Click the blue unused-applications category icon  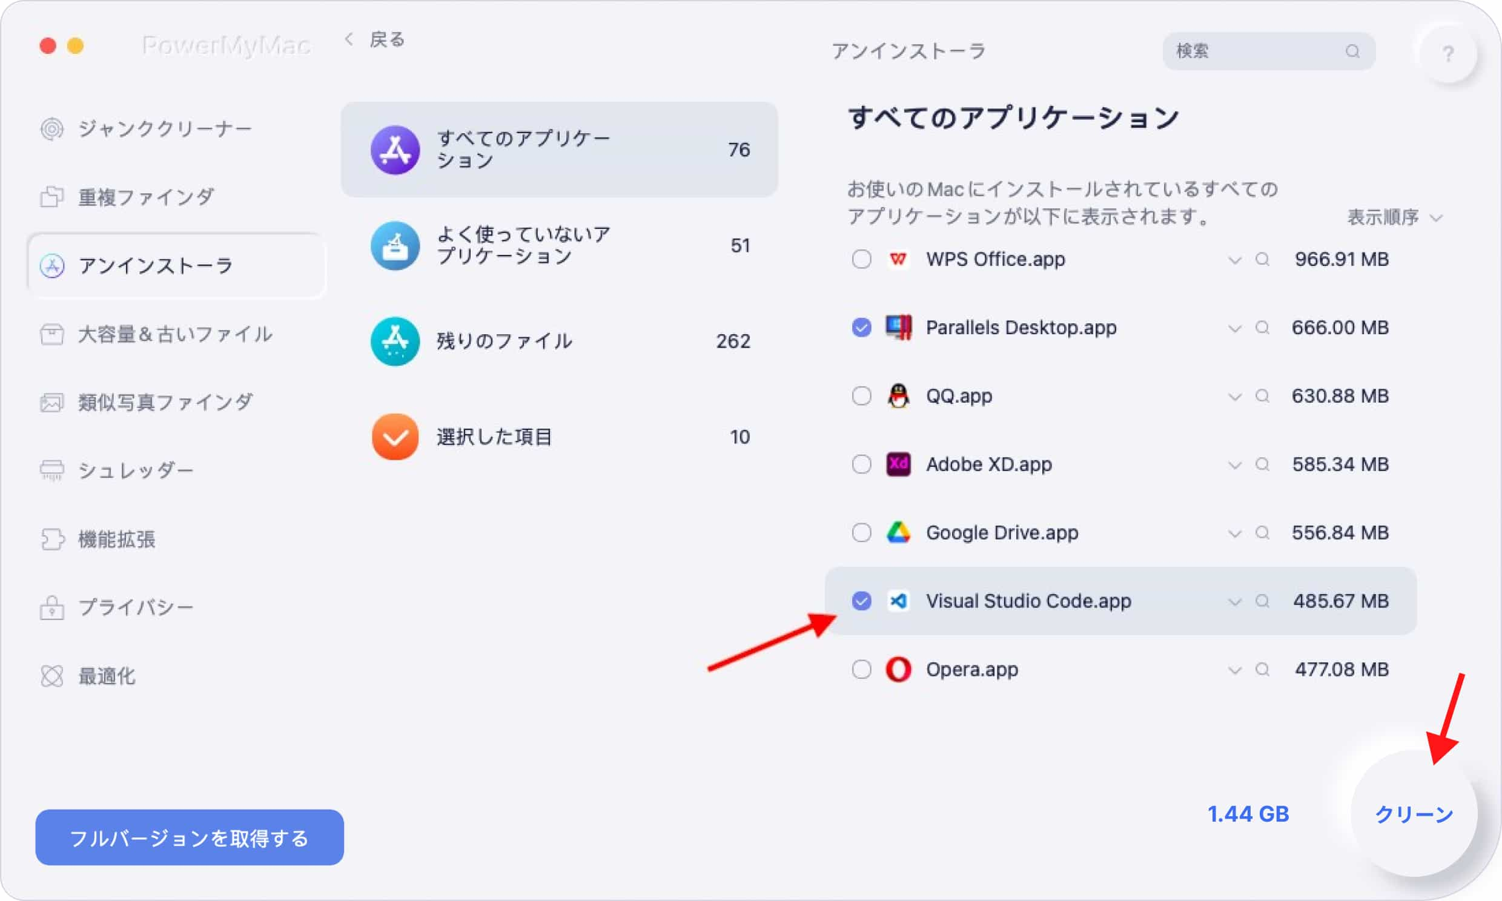pos(395,246)
